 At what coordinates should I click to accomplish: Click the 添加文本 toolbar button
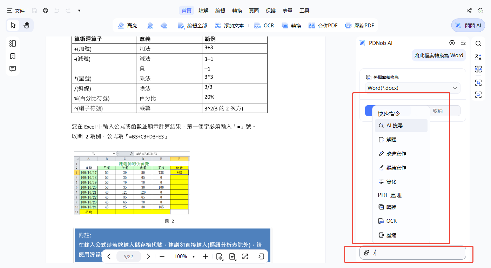tap(229, 26)
